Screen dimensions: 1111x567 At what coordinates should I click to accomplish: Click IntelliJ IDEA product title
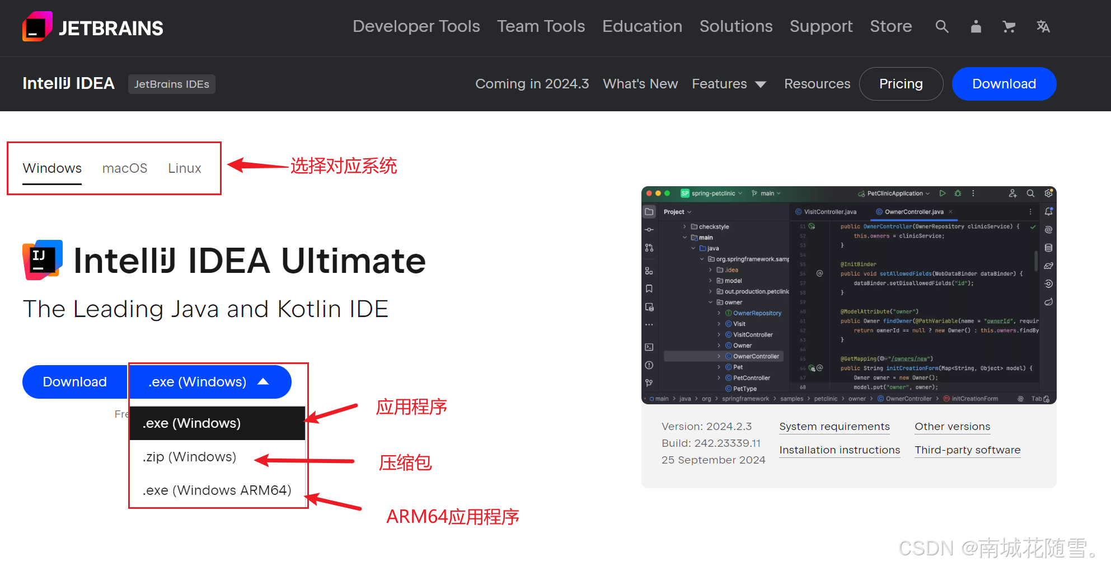point(68,83)
